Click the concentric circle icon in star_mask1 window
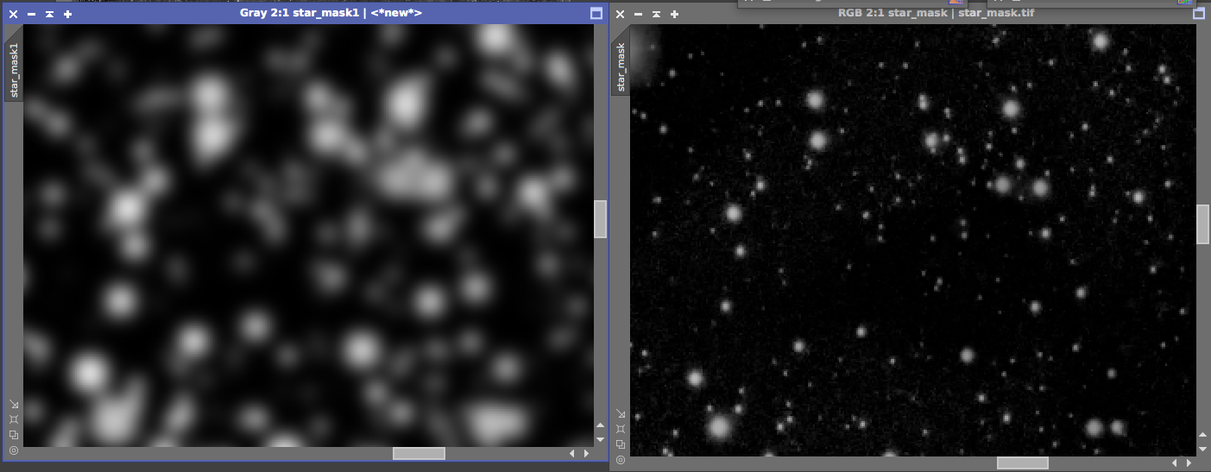Viewport: 1211px width, 472px height. coord(14,450)
